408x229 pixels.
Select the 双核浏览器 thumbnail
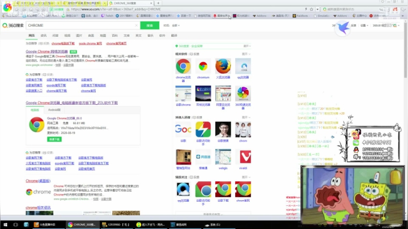(203, 94)
